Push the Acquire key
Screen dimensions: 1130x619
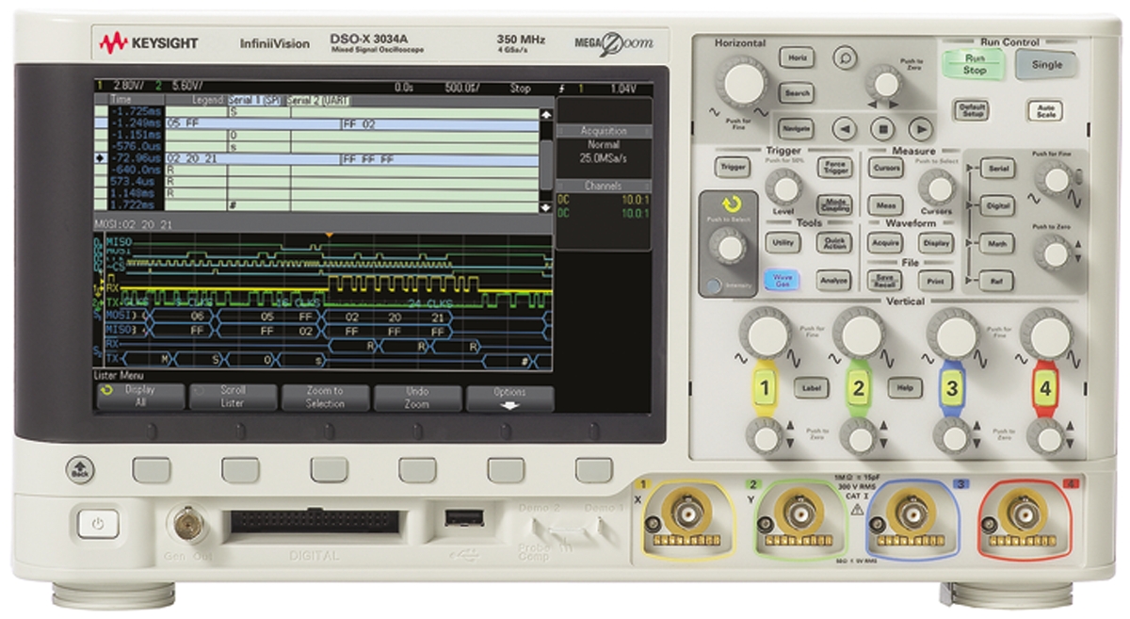click(x=884, y=242)
